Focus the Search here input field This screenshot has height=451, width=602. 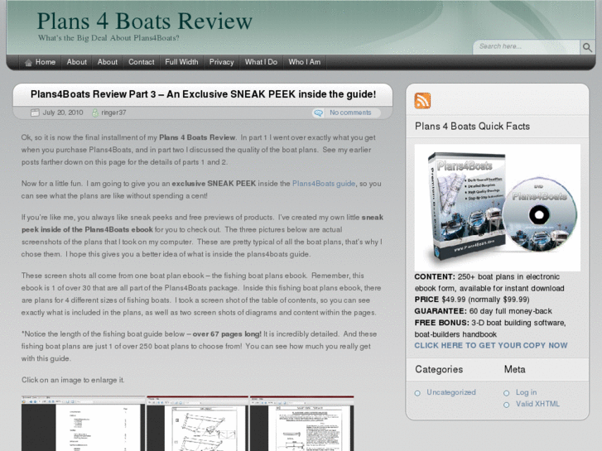(x=527, y=47)
